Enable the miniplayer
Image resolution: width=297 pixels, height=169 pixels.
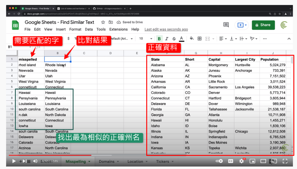point(252,161)
